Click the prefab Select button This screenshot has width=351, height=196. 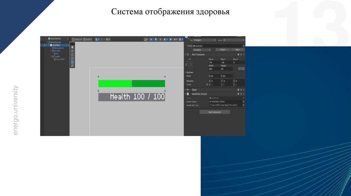[223, 50]
